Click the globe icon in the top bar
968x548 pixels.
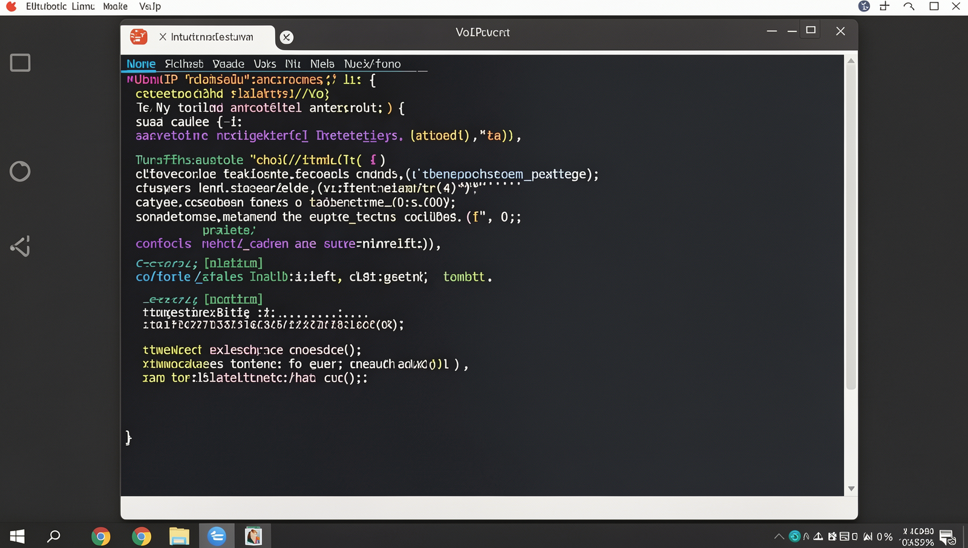(864, 6)
